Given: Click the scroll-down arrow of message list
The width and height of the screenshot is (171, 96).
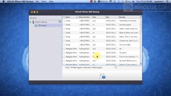Looking at the screenshot, I should [141, 64].
